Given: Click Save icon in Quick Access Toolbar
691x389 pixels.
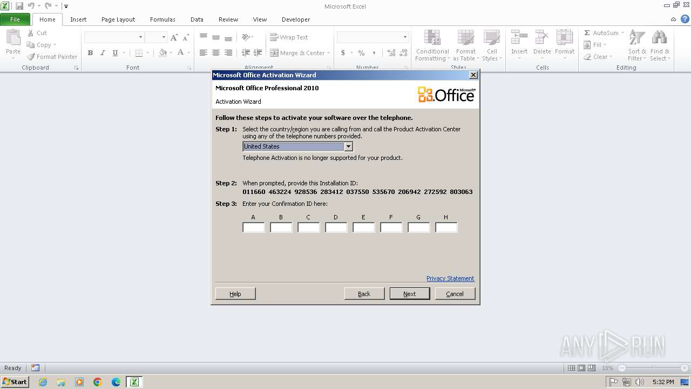Looking at the screenshot, I should pyautogui.click(x=19, y=6).
